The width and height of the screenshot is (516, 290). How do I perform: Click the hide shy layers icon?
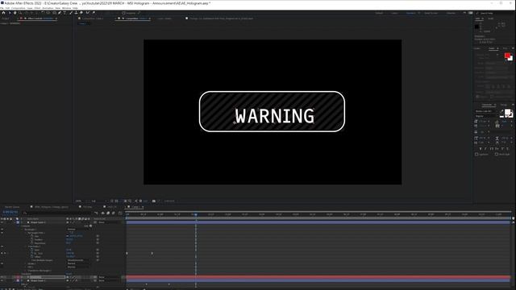[x=102, y=213]
